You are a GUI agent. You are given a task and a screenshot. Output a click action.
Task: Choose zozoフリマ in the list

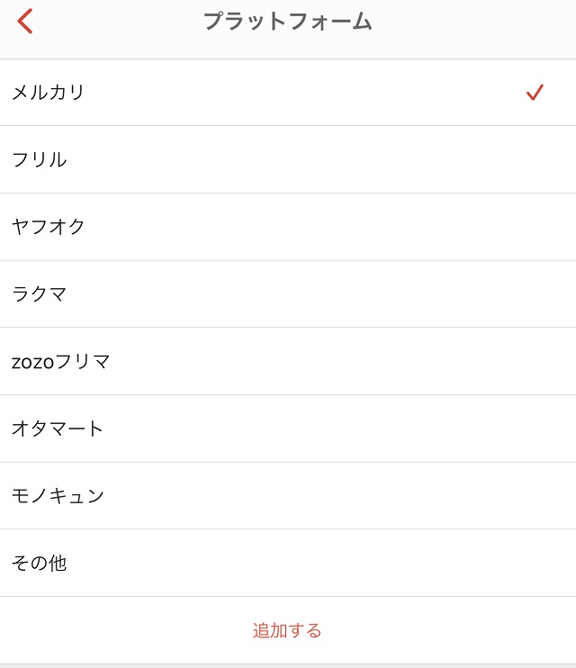(x=288, y=362)
